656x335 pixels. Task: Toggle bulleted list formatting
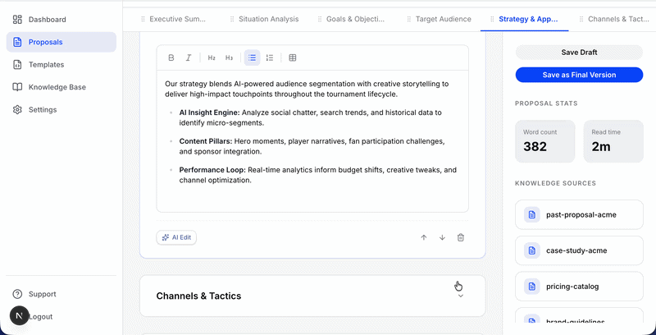click(x=253, y=57)
